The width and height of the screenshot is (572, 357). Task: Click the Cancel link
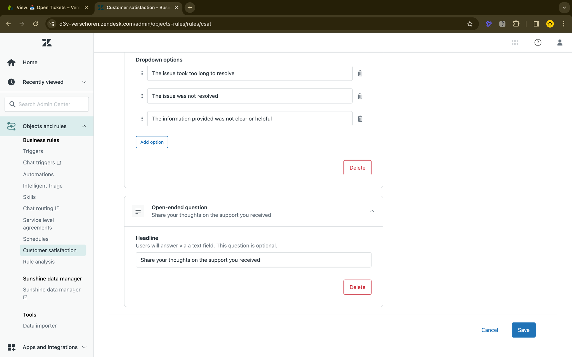(489, 330)
